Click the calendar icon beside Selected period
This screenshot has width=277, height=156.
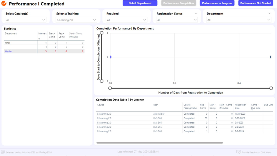click(3, 152)
